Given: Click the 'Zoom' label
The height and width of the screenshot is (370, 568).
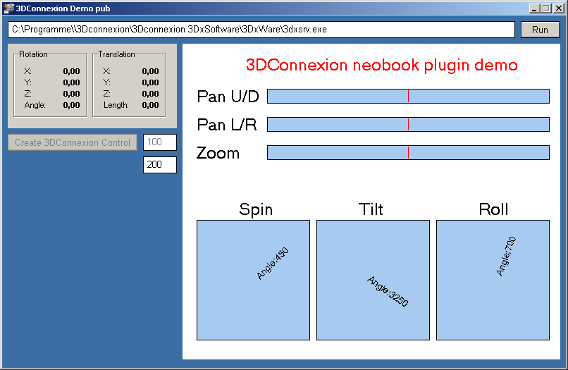Looking at the screenshot, I should tap(218, 154).
